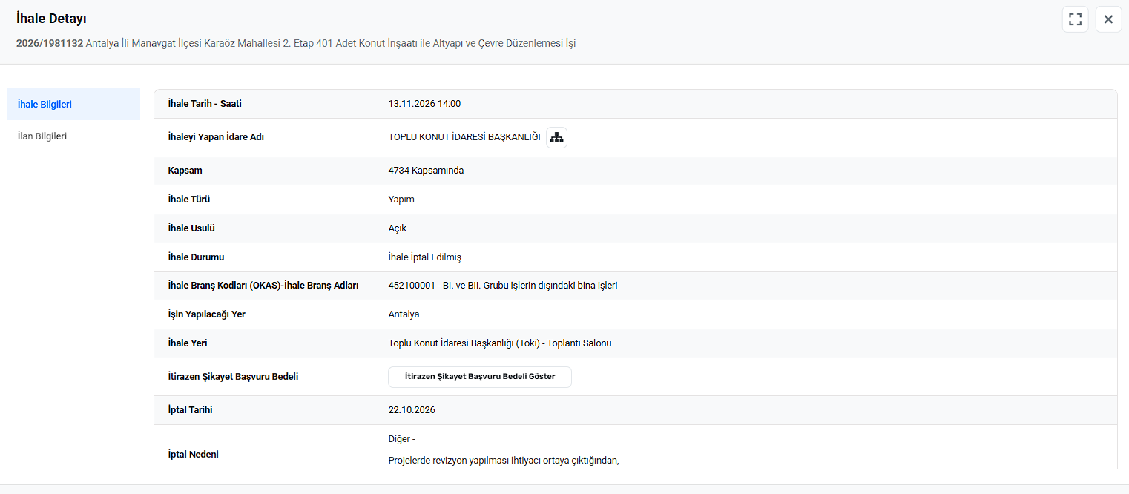Click the İhale İptal Edilmiş status
Image resolution: width=1129 pixels, height=494 pixels.
coord(425,257)
